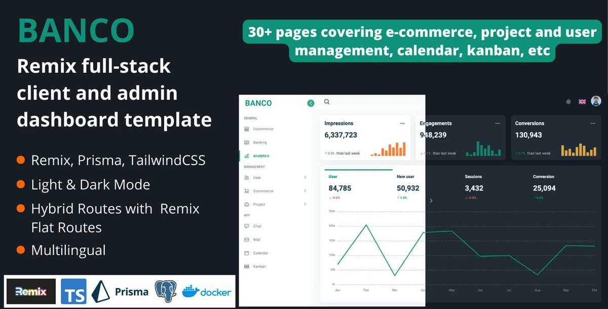Open the language switcher via UK flag
The height and width of the screenshot is (309, 608).
click(581, 101)
